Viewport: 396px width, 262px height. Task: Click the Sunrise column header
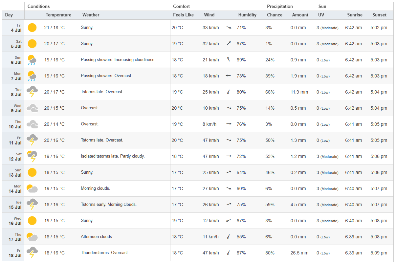coord(355,15)
